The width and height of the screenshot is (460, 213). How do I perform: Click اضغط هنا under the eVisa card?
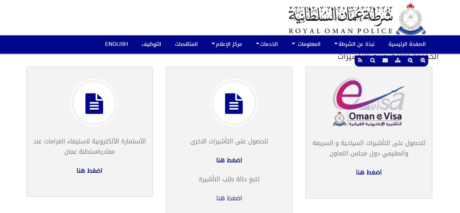pyautogui.click(x=368, y=172)
